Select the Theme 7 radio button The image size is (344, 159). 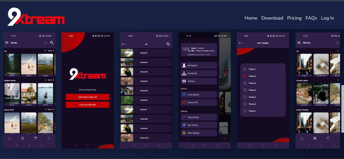tap(245, 111)
